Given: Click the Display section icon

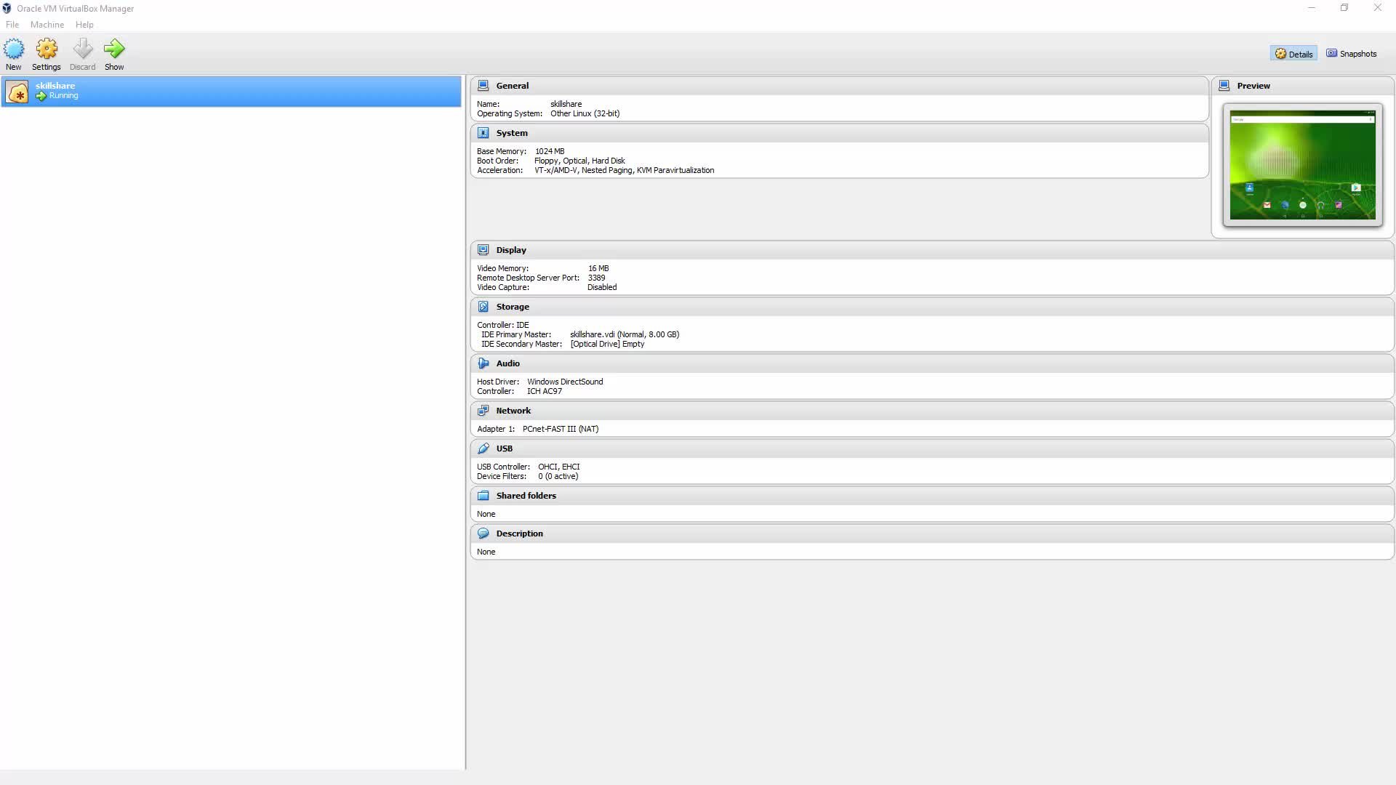Looking at the screenshot, I should pos(483,249).
